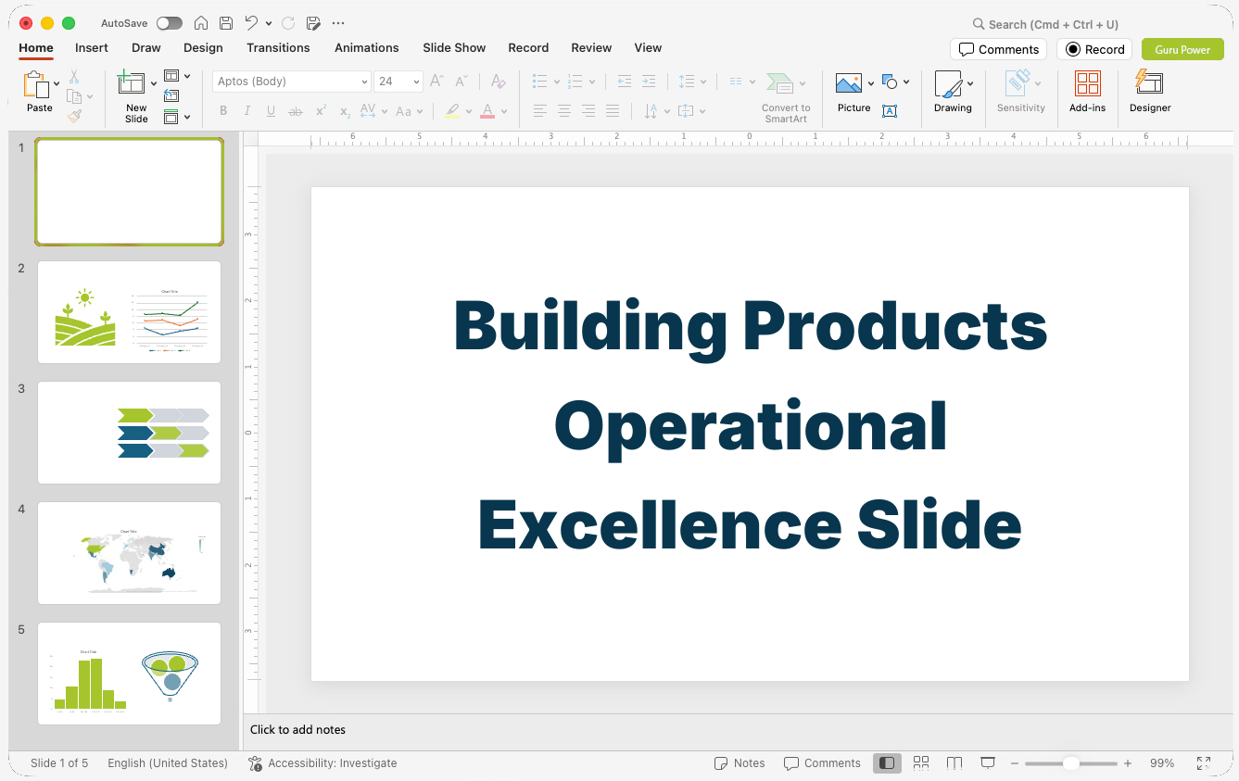Open the Draw tab
Screen dimensions: 1239x781
coord(146,47)
